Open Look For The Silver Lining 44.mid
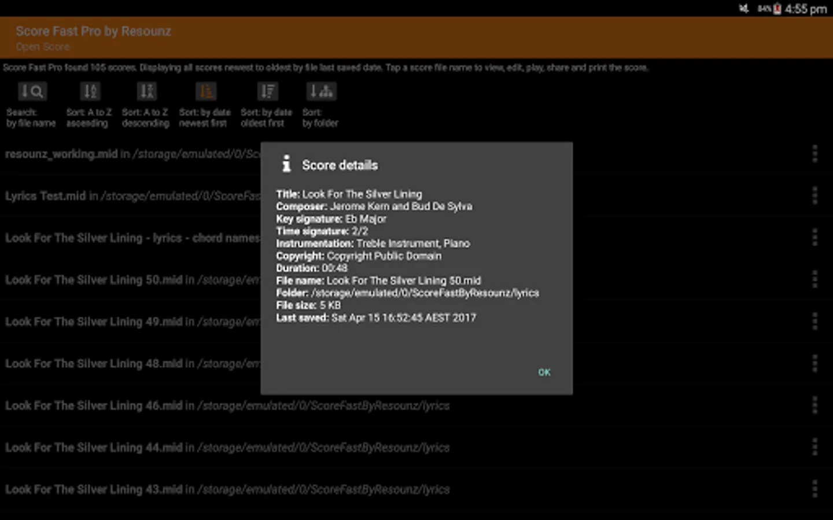 [227, 448]
